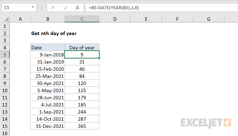The width and height of the screenshot is (238, 136).
Task: Select row 4 header
Action: tap(5, 48)
